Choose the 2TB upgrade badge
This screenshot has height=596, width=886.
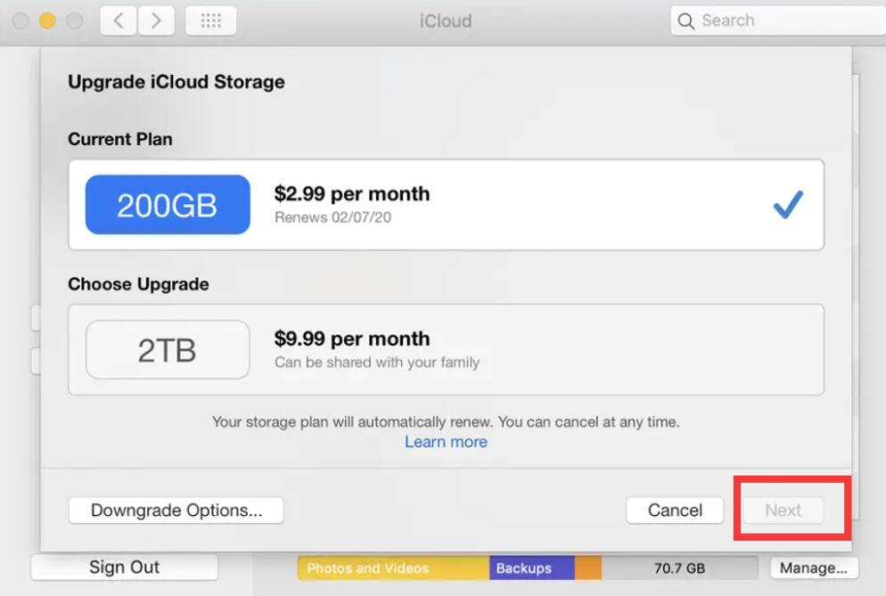[x=168, y=350]
